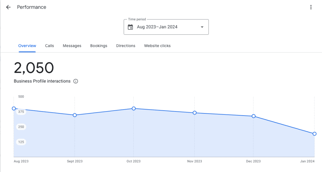Select the Oct 2023 data point on chart

[x=134, y=108]
